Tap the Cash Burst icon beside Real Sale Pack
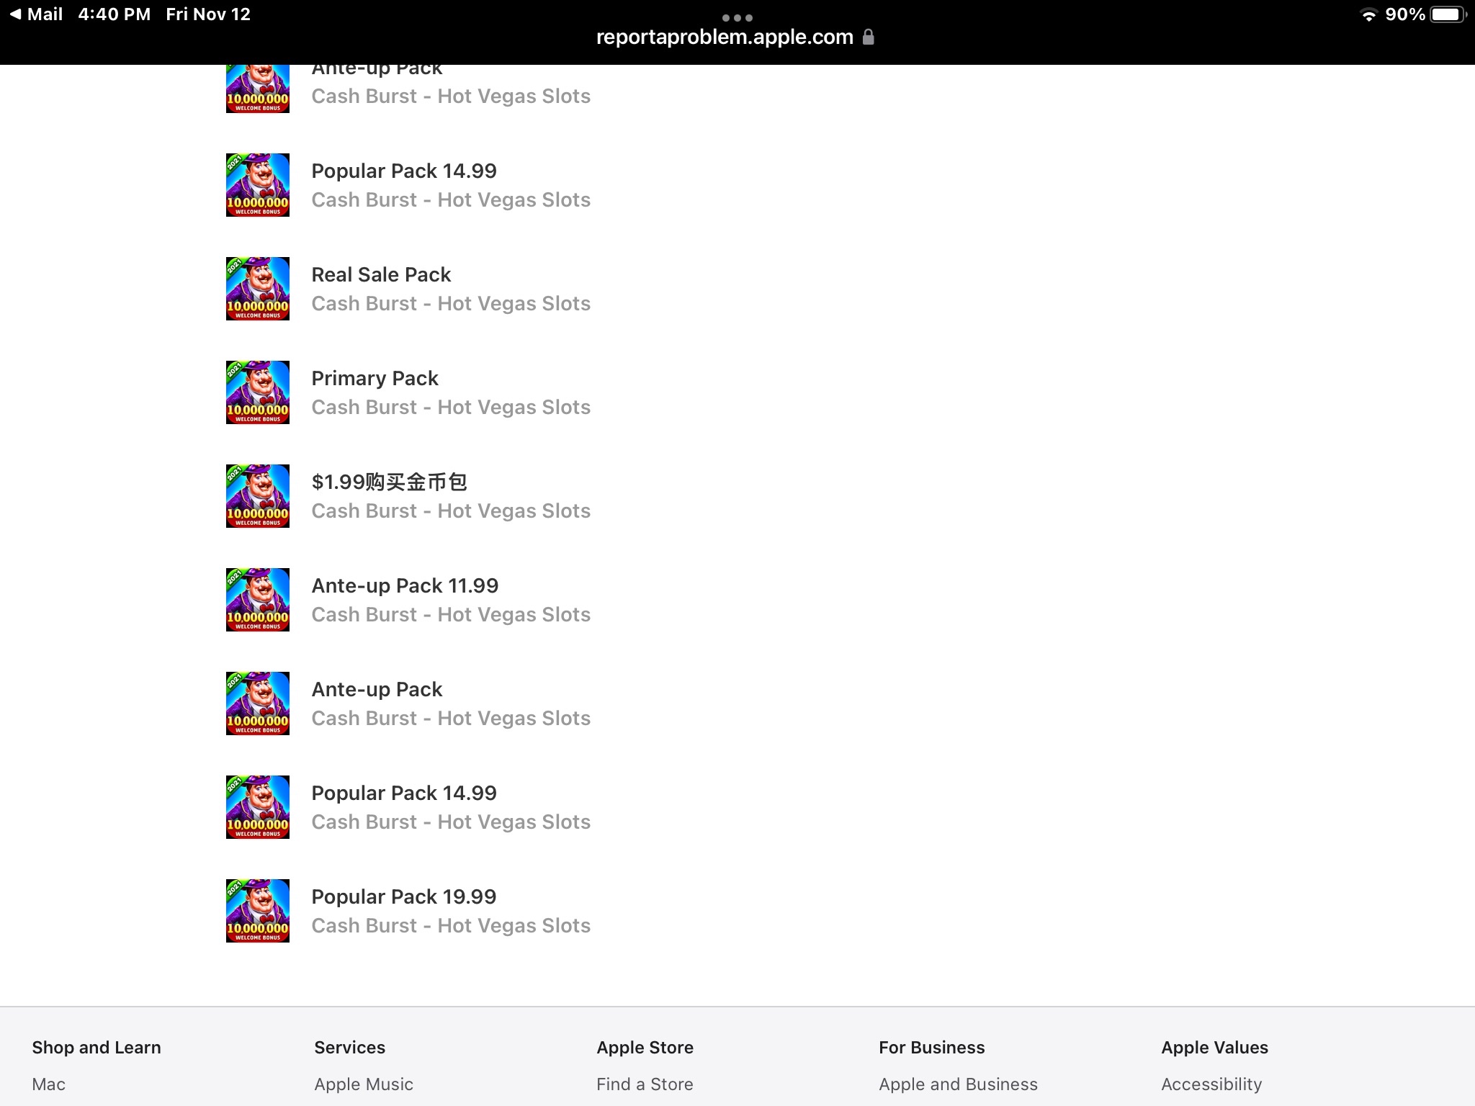Screen dimensions: 1475x1106 point(258,289)
